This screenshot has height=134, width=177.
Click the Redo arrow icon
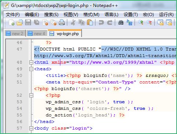[x=110, y=22]
